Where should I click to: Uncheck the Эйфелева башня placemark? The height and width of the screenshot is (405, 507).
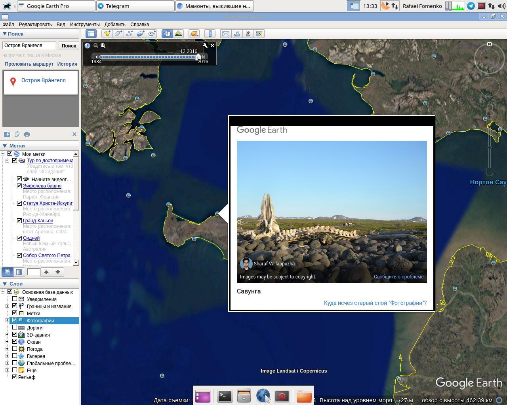coord(19,185)
